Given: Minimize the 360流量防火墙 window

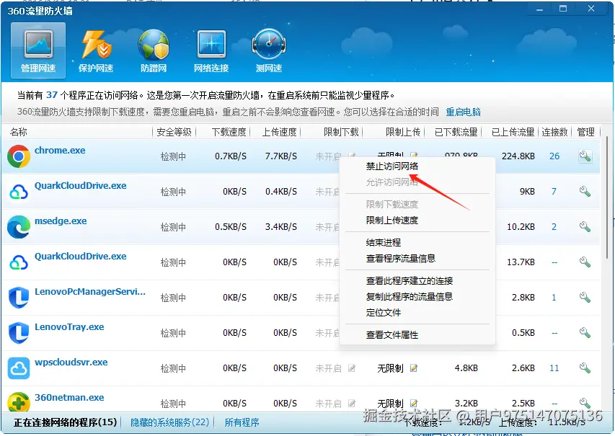Looking at the screenshot, I should point(540,9).
